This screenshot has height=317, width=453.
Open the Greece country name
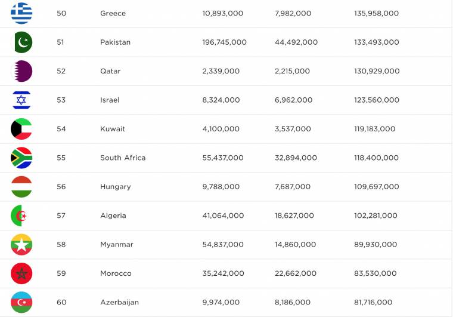(x=113, y=13)
